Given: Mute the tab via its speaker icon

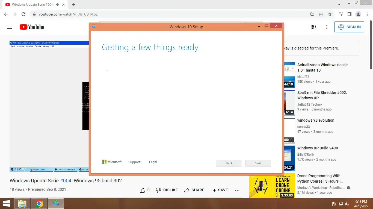Looking at the screenshot, I should (x=57, y=5).
